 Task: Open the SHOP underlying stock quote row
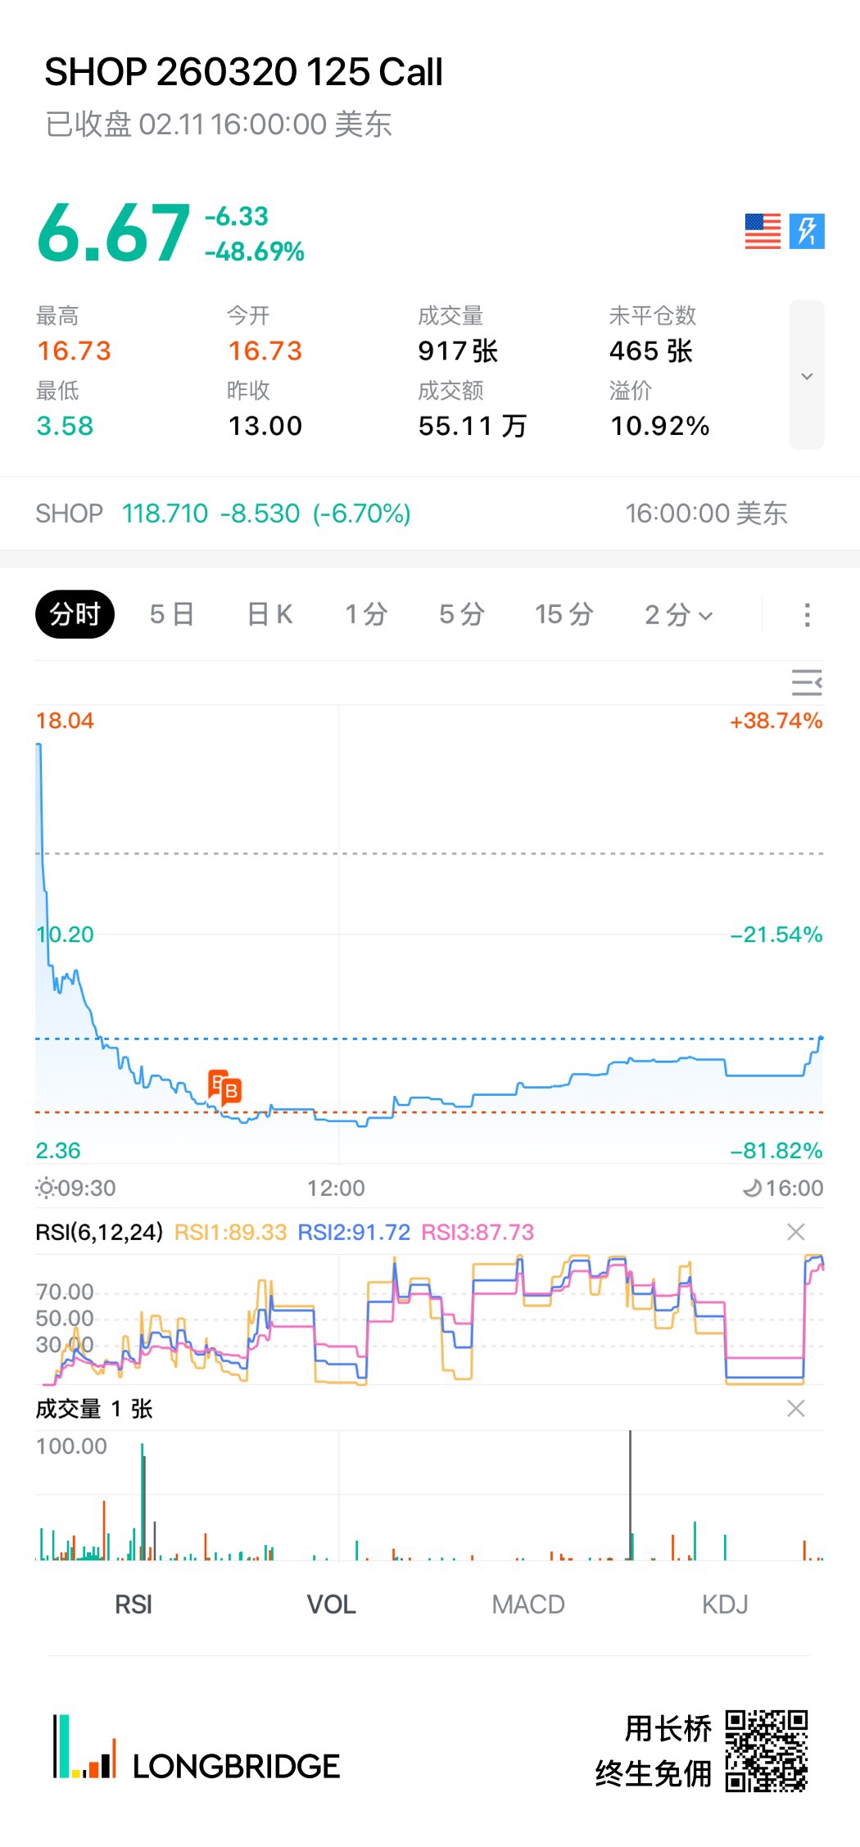tap(410, 514)
